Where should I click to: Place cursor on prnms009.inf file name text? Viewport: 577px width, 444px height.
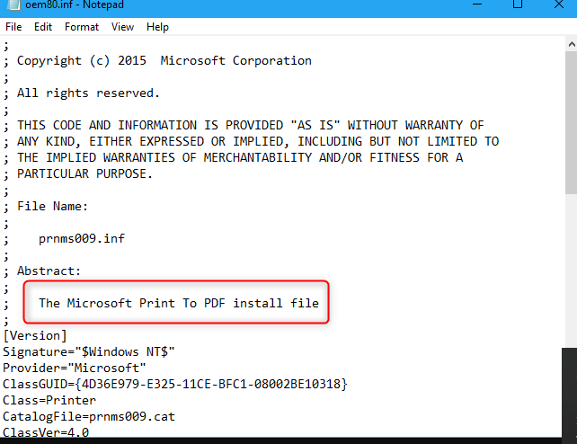82,239
